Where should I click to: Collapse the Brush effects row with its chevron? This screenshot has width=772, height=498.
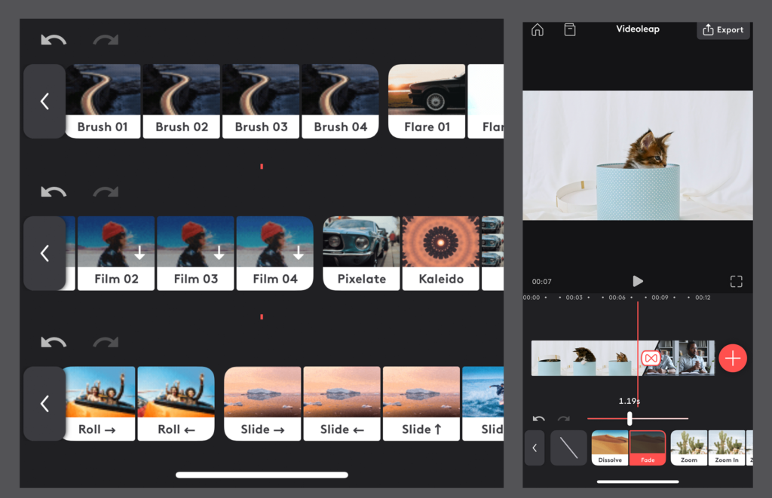pyautogui.click(x=44, y=101)
